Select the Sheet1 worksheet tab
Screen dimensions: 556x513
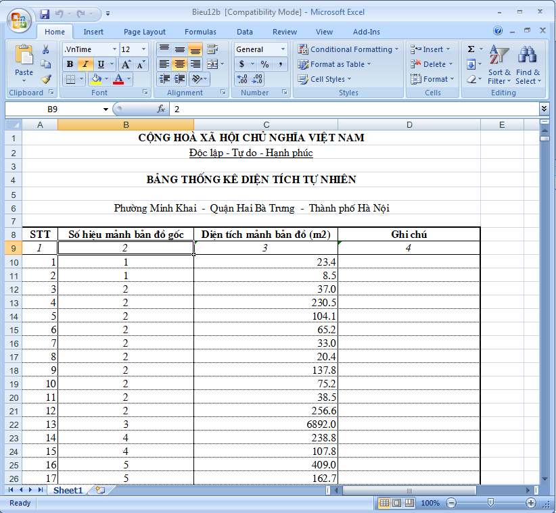(68, 490)
